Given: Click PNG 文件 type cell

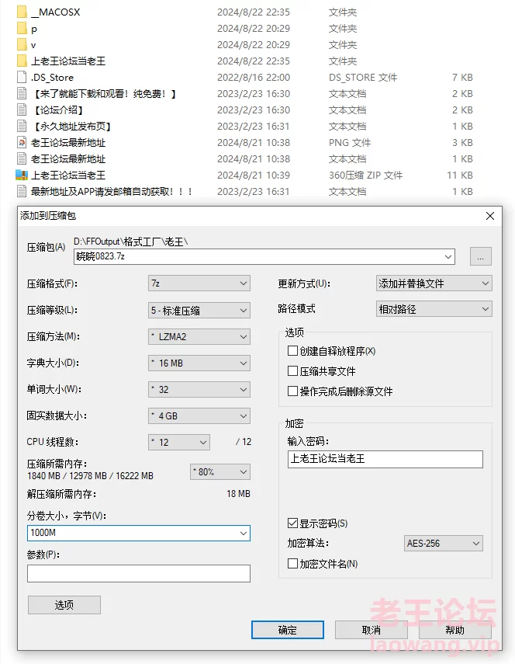Looking at the screenshot, I should coord(350,143).
